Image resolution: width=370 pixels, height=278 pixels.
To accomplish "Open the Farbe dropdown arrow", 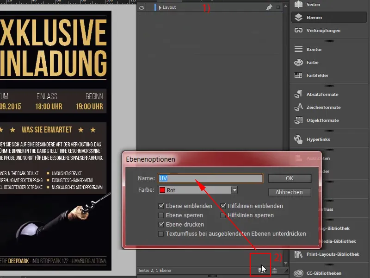I will [234, 190].
